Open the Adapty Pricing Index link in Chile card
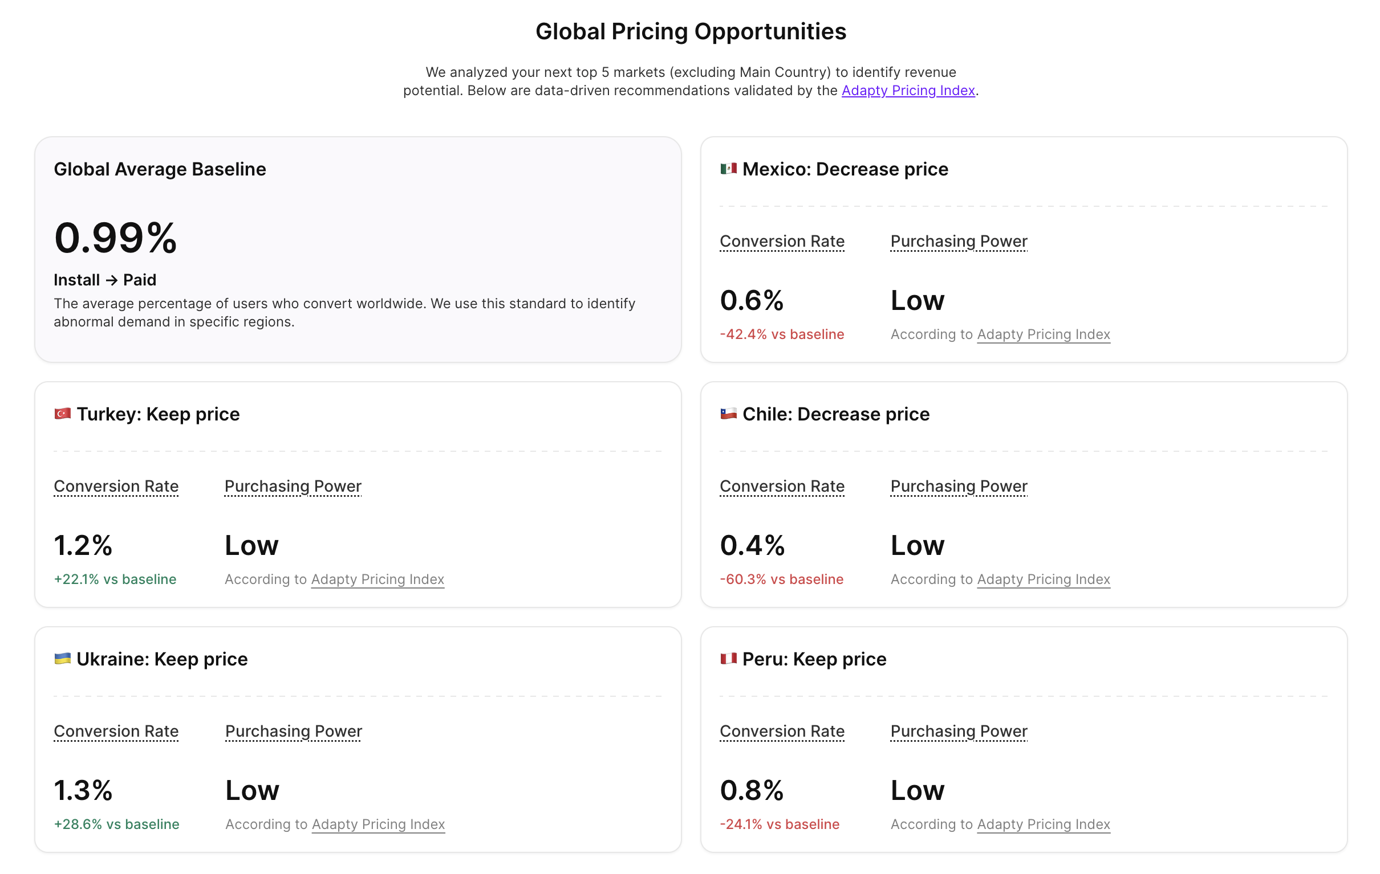Screen dimensions: 1380x874 pos(1043,579)
